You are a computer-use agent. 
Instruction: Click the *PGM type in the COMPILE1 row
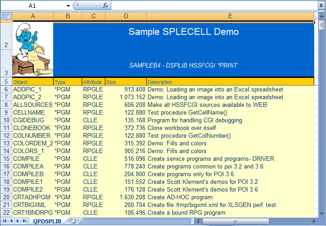pyautogui.click(x=62, y=182)
